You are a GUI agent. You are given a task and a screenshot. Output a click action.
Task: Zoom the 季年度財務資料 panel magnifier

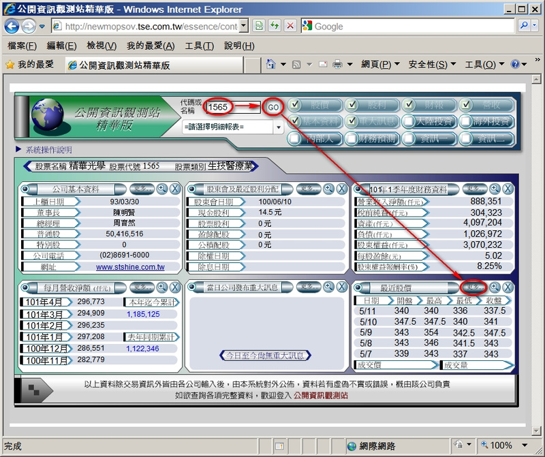click(x=495, y=189)
